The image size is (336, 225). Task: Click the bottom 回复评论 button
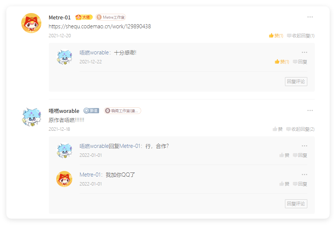[296, 203]
